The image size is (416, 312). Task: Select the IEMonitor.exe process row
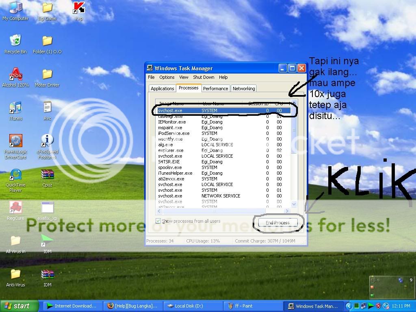coord(223,122)
